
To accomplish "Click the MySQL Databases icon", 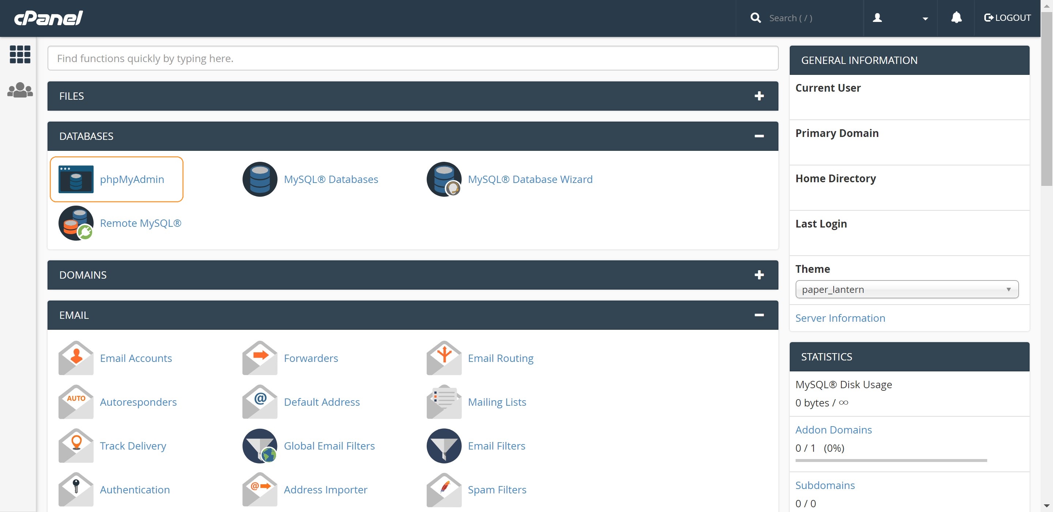I will [x=260, y=179].
